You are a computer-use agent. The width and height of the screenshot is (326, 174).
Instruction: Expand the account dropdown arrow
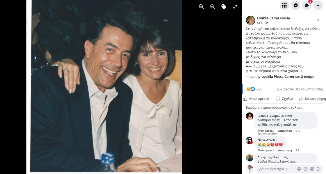(318, 5)
